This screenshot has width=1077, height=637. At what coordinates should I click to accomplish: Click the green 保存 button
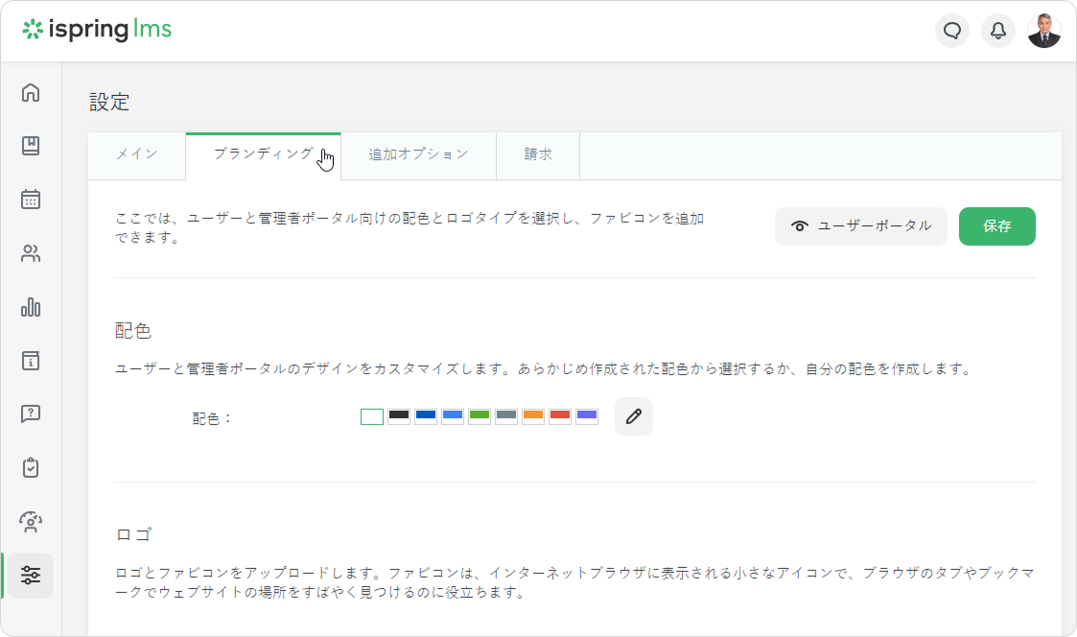[x=996, y=226]
